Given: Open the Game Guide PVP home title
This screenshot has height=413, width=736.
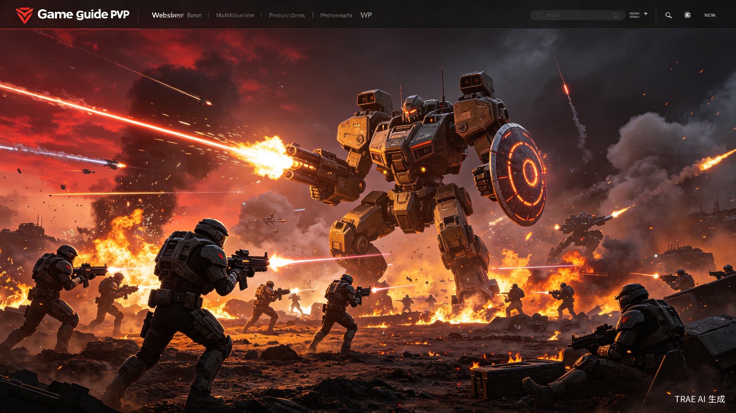Looking at the screenshot, I should coord(83,15).
